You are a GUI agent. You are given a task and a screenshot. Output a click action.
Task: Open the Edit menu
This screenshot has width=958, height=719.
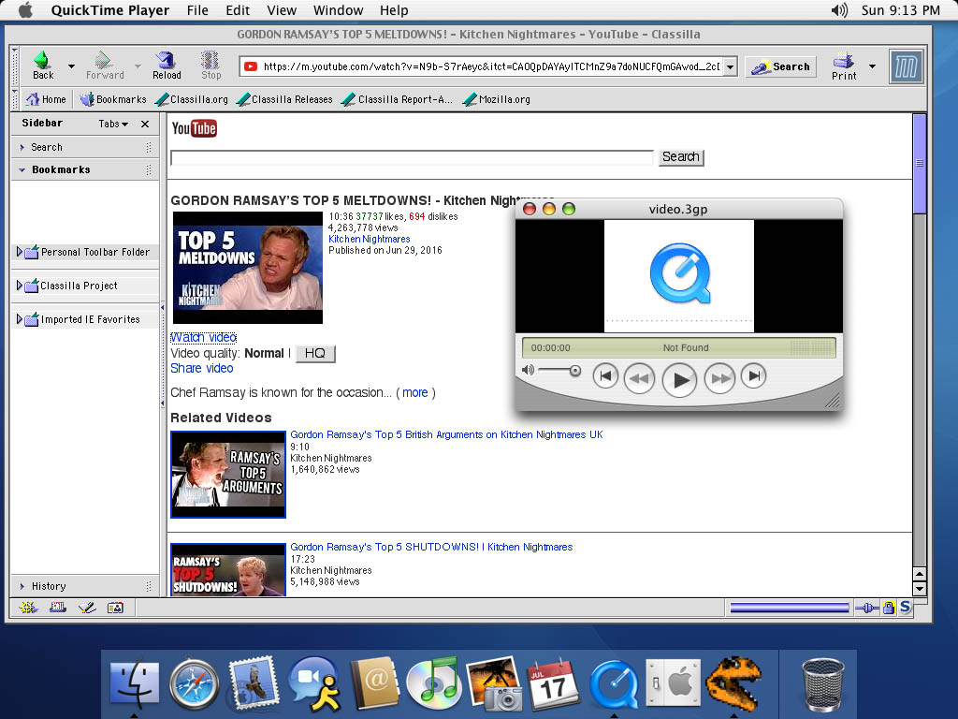tap(238, 10)
